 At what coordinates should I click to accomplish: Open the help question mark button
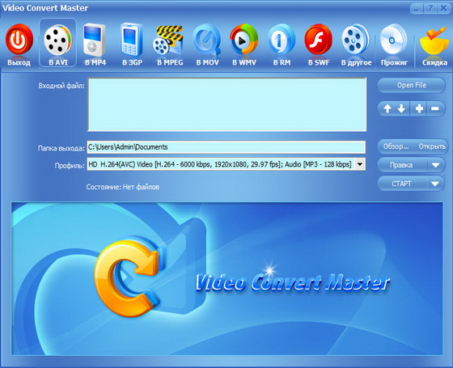click(430, 8)
